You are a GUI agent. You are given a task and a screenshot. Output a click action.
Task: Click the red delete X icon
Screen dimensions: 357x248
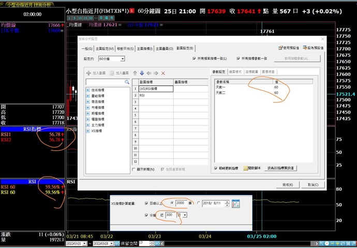(x=163, y=73)
